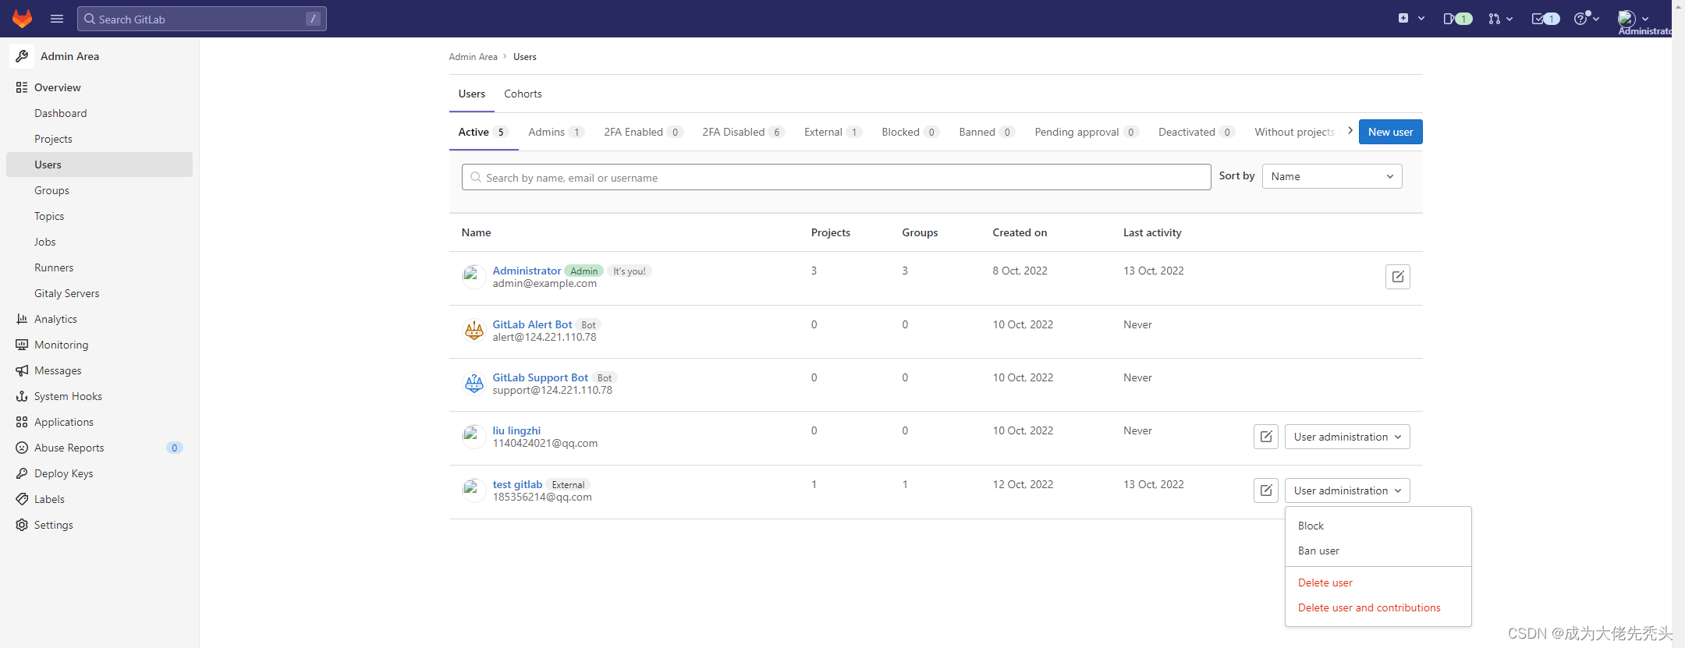Filter by Banned users tab

987,132
